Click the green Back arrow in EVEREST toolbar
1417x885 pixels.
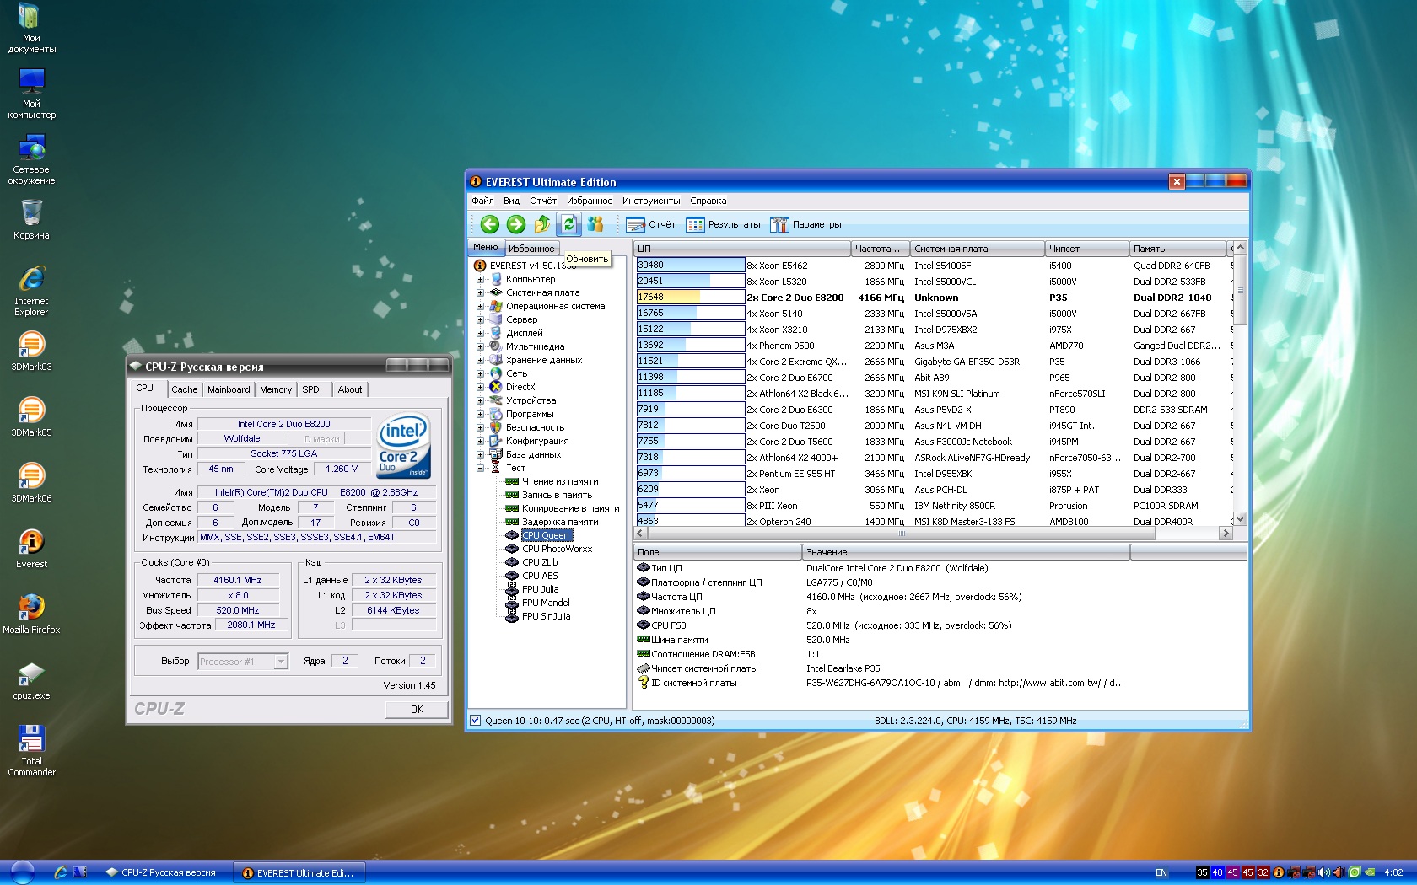click(489, 224)
